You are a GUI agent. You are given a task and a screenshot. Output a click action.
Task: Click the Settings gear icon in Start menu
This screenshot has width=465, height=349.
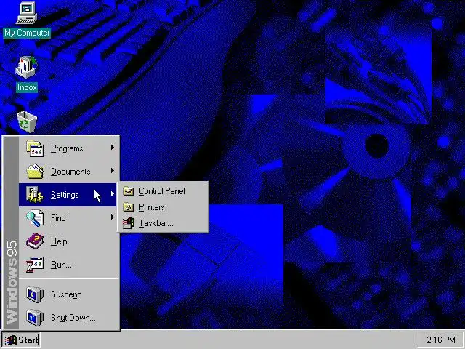point(35,195)
